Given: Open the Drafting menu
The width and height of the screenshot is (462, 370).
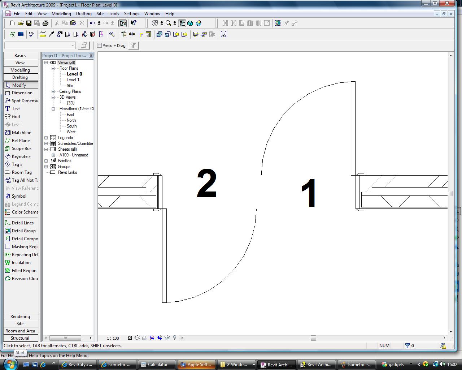Looking at the screenshot, I should point(84,14).
